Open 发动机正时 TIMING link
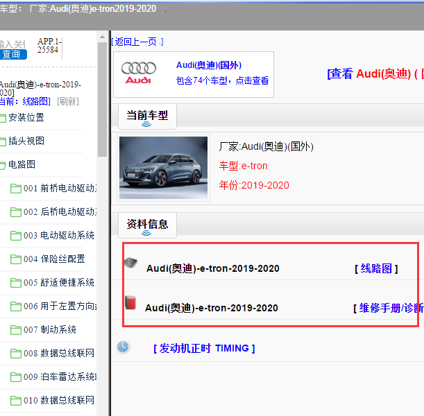 coord(204,349)
